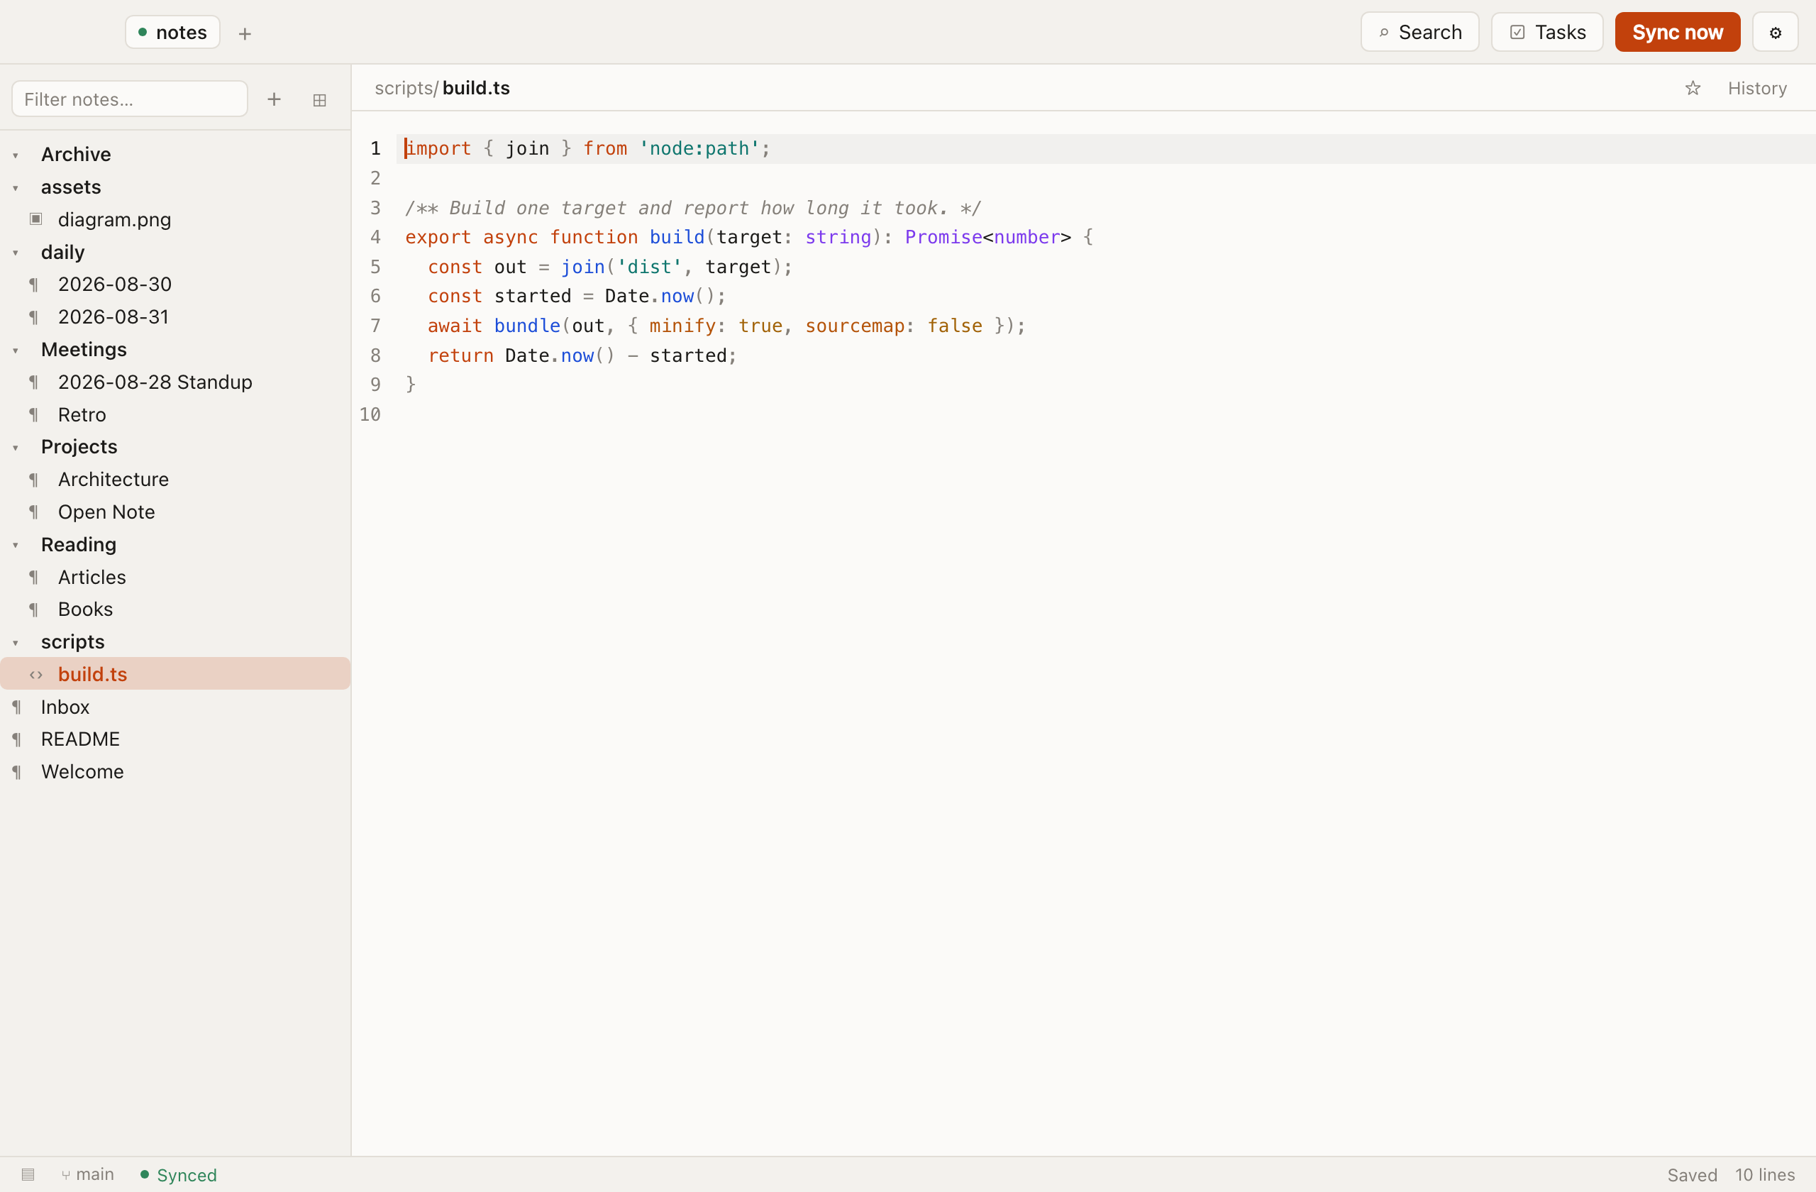This screenshot has height=1192, width=1816.
Task: Select build.ts in the scripts folder
Action: (175, 674)
